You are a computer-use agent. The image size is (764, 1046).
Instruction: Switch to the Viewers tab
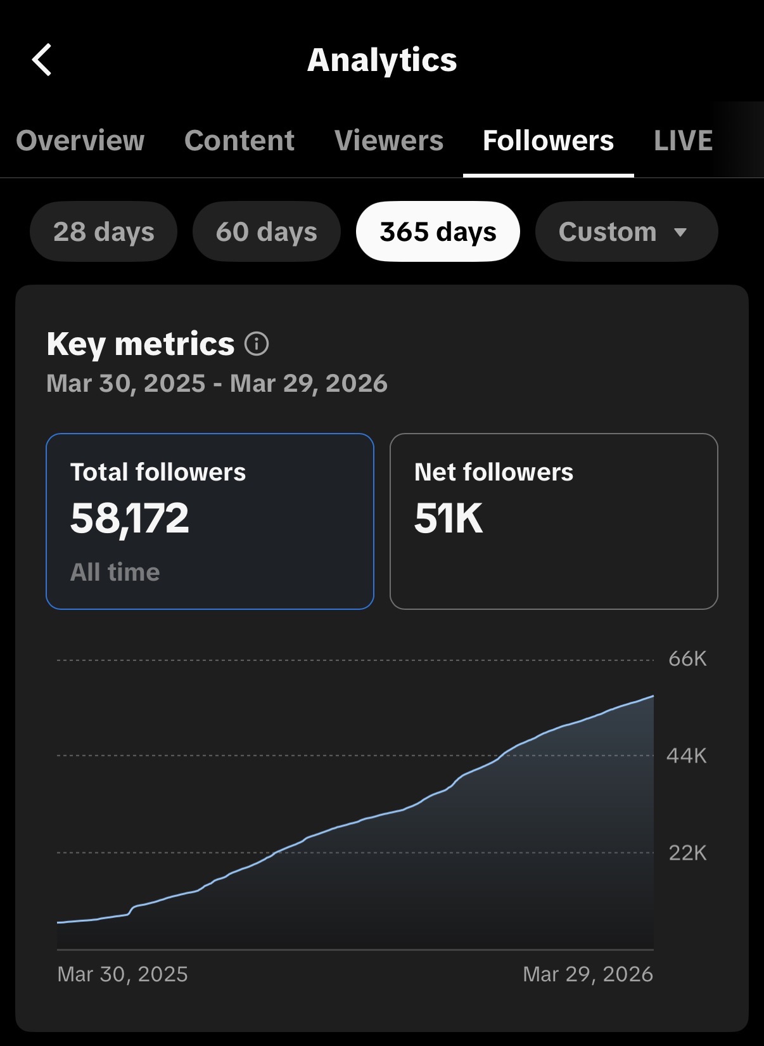(x=389, y=140)
